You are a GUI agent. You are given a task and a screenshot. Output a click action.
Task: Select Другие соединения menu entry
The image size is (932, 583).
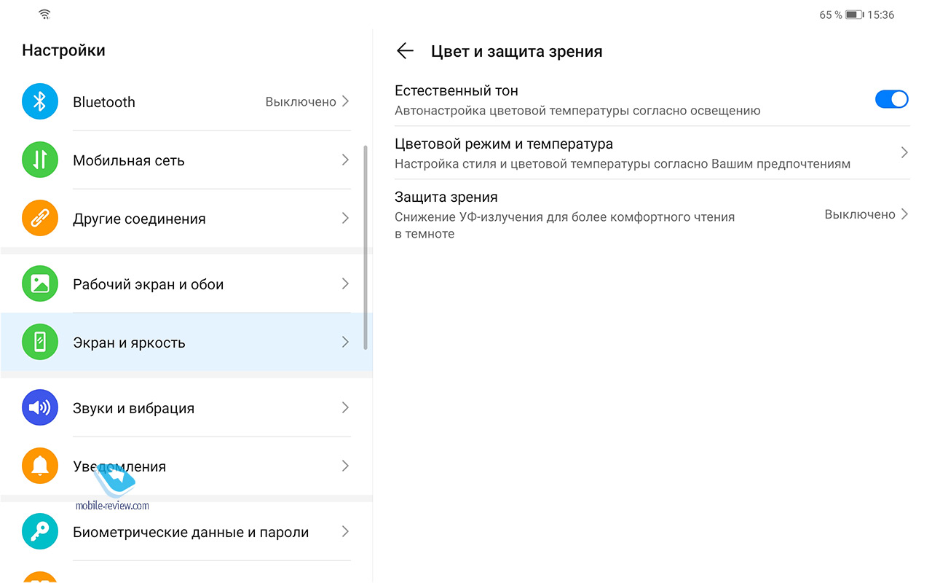139,219
